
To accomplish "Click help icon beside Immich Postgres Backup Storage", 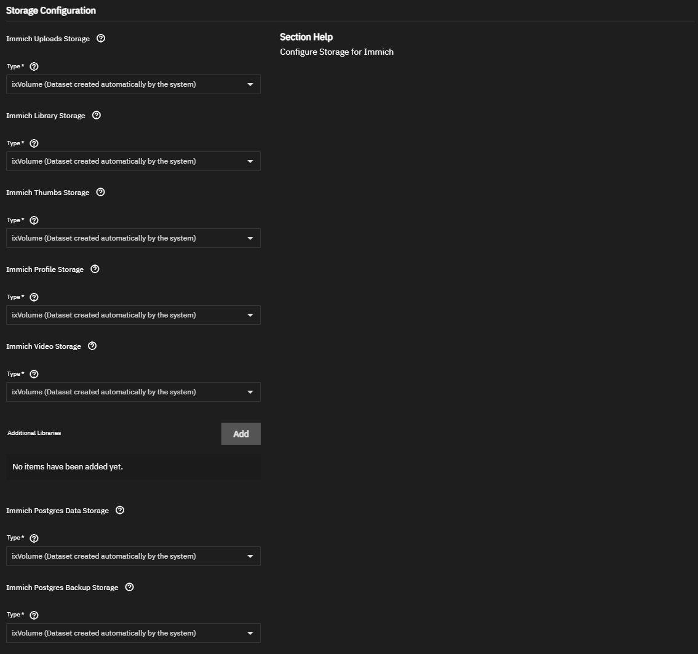I will coord(130,588).
